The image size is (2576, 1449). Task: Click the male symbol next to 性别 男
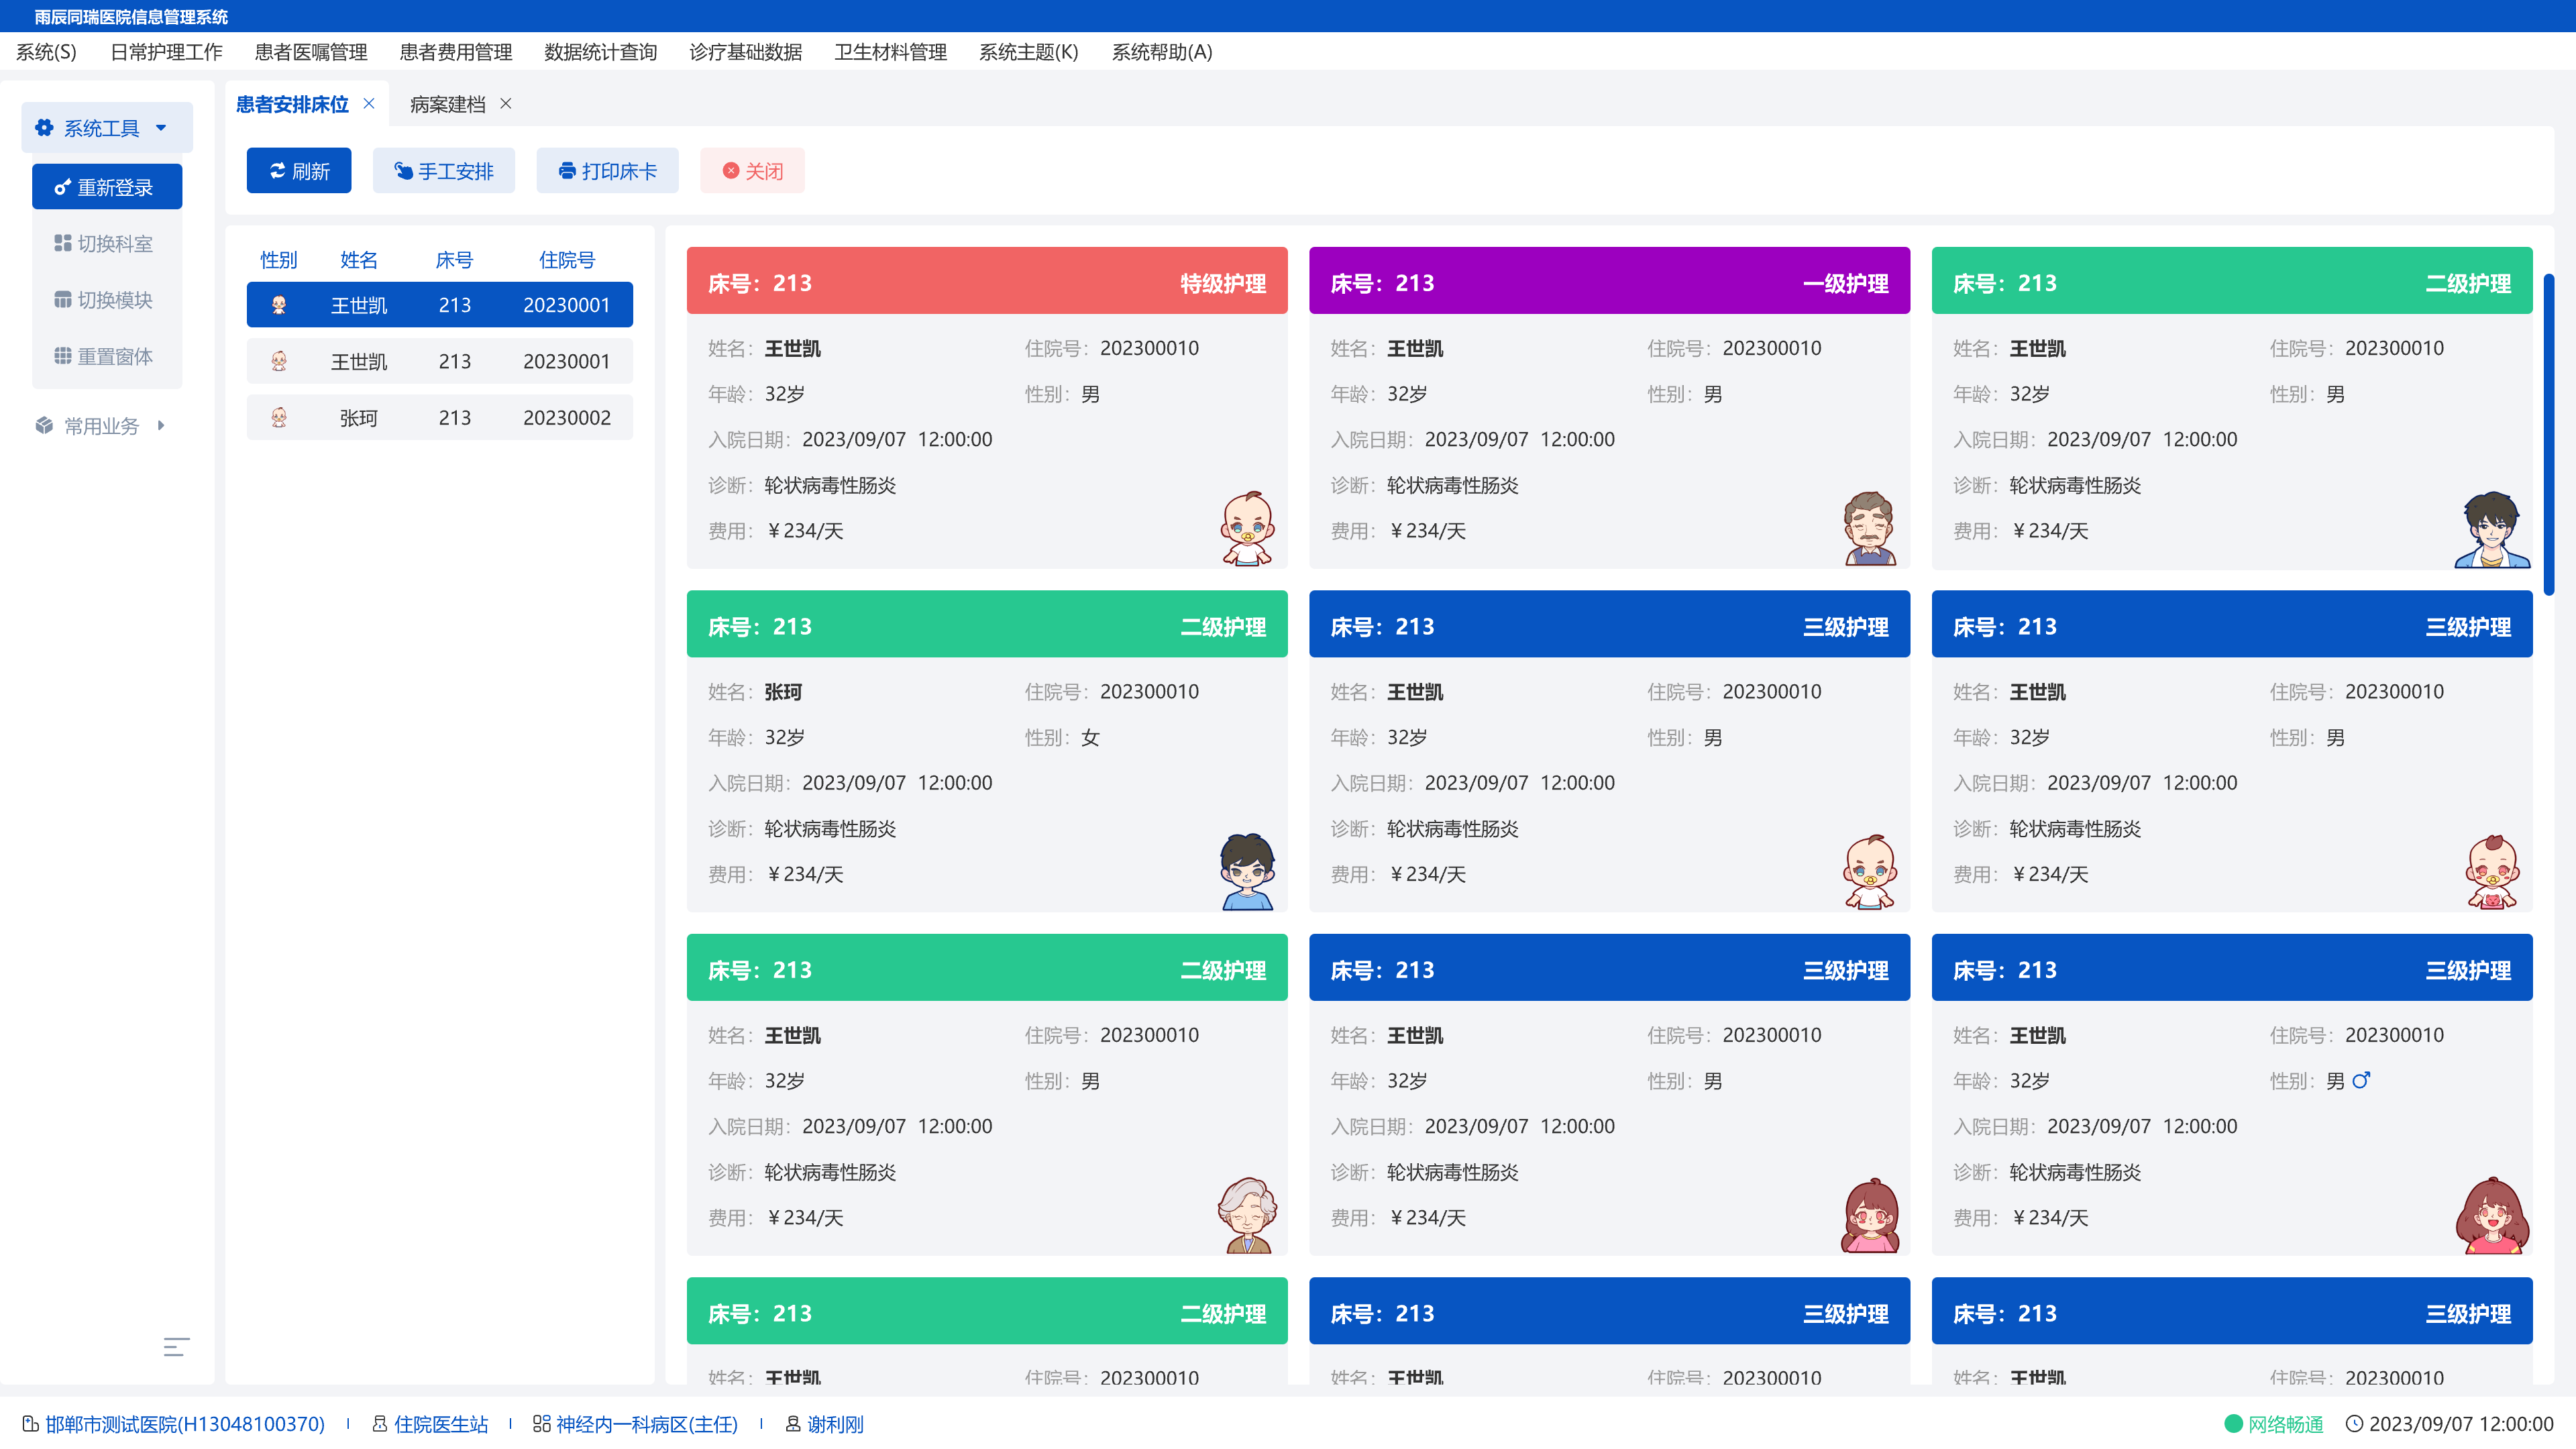2361,1080
